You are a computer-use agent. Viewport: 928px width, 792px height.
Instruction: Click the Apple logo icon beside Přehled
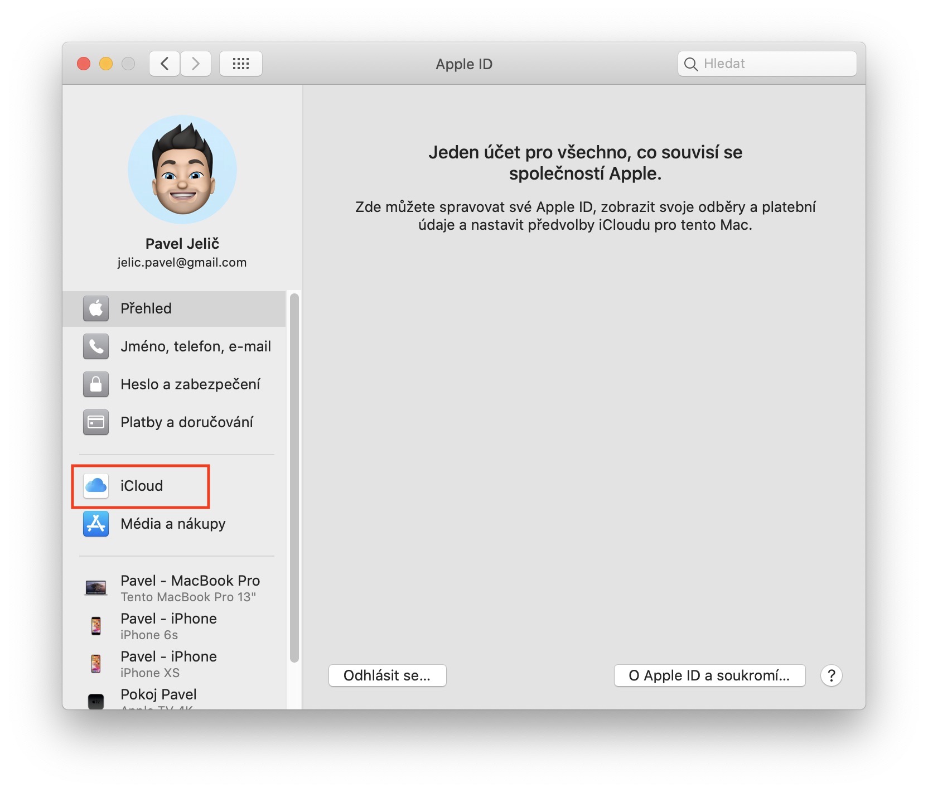(x=96, y=308)
